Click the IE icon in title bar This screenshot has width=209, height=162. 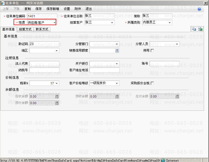tap(2, 3)
